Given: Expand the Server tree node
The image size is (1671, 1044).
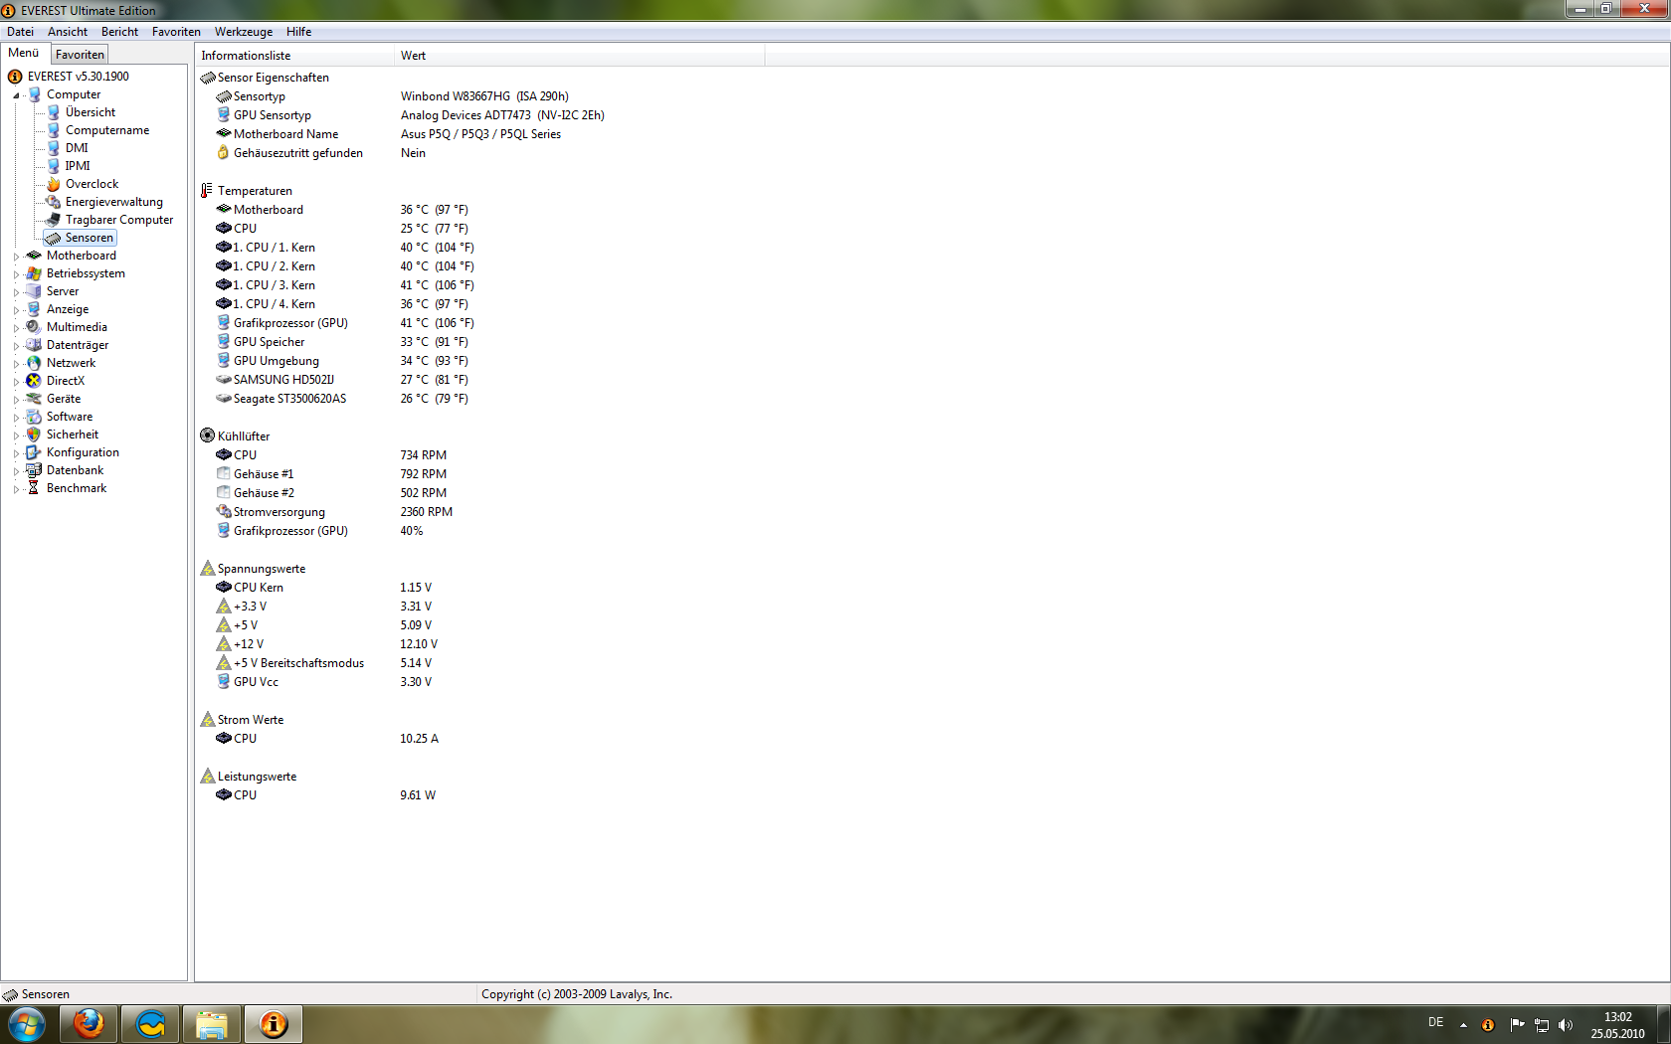Looking at the screenshot, I should [x=16, y=292].
